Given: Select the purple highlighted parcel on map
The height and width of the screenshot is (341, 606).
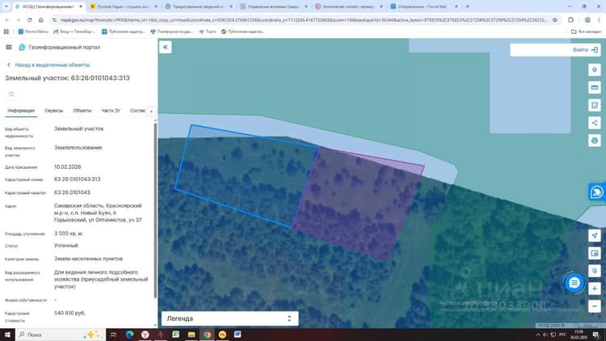Looking at the screenshot, I should point(357,202).
